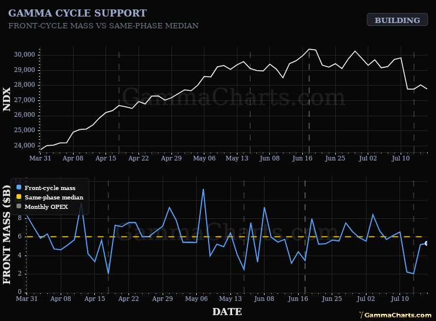Click the 2 tick on front mass axis
The height and width of the screenshot is (321, 436).
click(20, 273)
